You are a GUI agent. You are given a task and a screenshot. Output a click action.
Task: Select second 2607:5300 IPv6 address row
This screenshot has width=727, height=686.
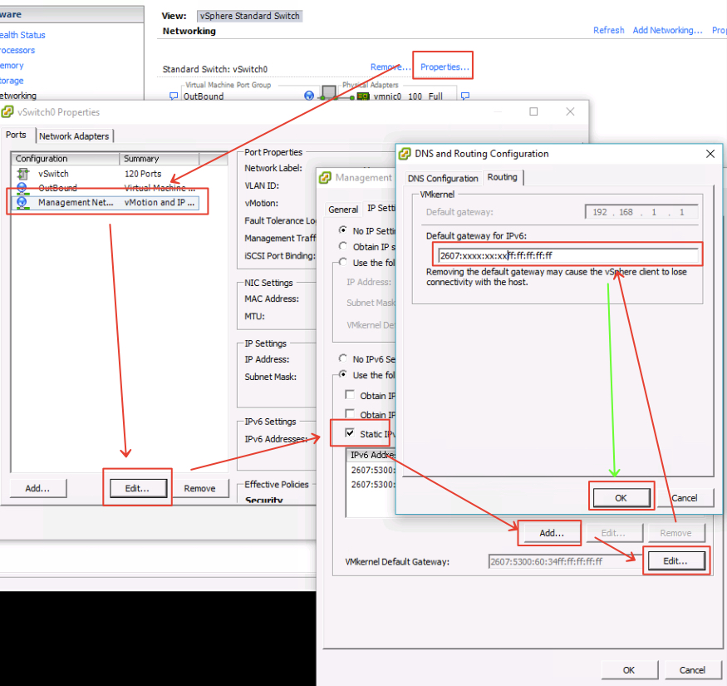point(372,485)
